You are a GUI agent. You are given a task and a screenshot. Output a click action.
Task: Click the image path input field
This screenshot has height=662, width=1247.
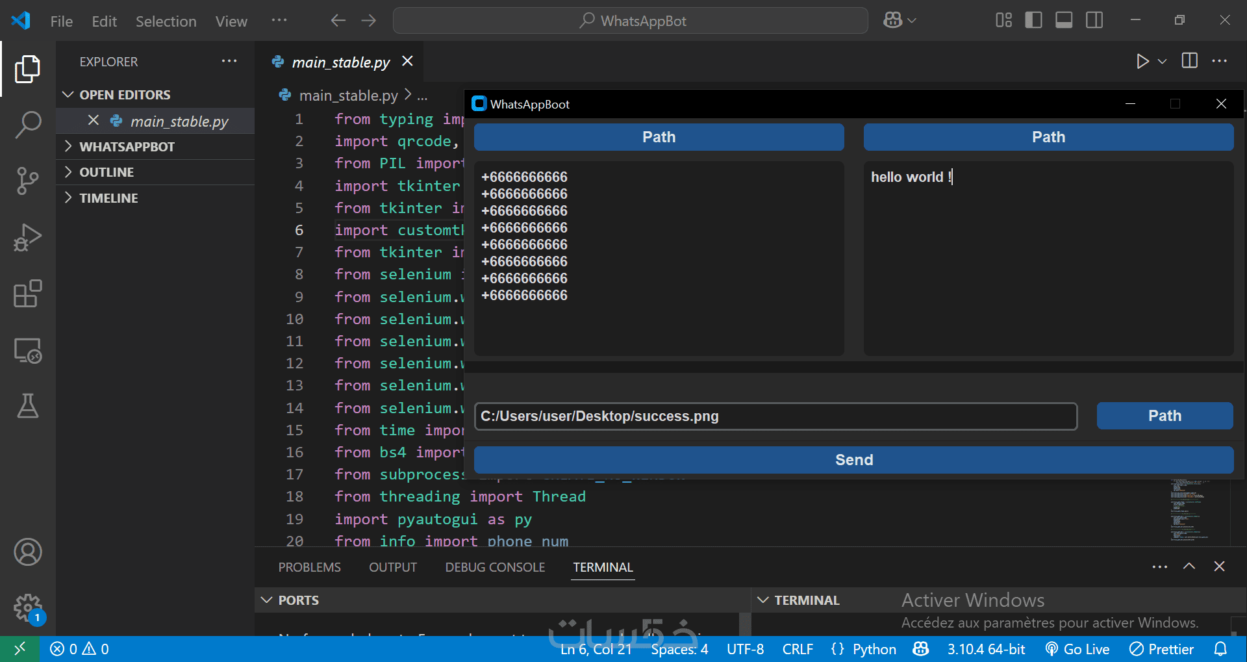775,416
